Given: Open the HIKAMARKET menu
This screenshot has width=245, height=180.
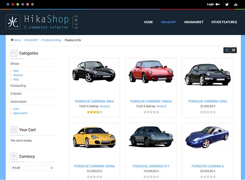Looking at the screenshot, I should click(194, 22).
